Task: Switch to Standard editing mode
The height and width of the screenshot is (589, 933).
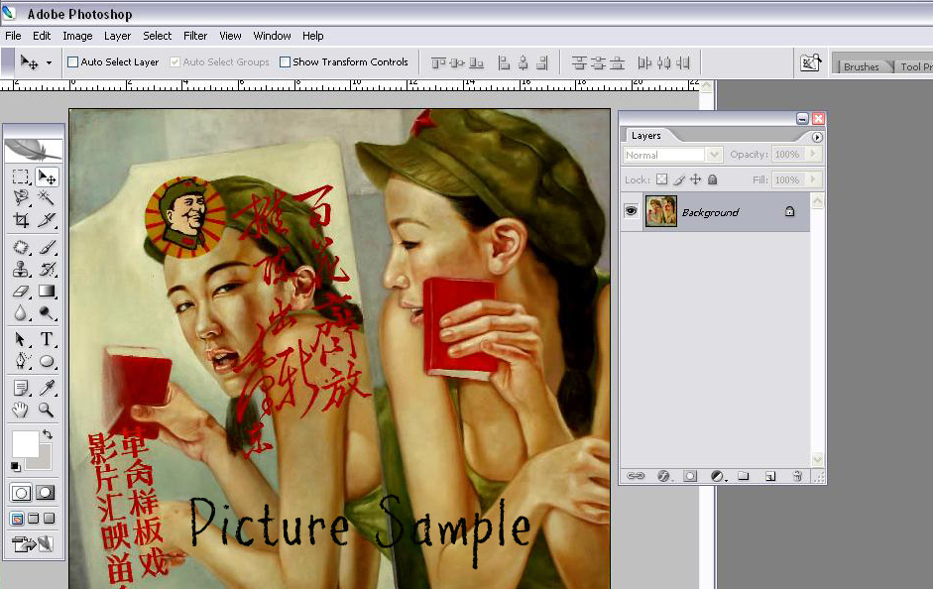Action: [x=21, y=493]
